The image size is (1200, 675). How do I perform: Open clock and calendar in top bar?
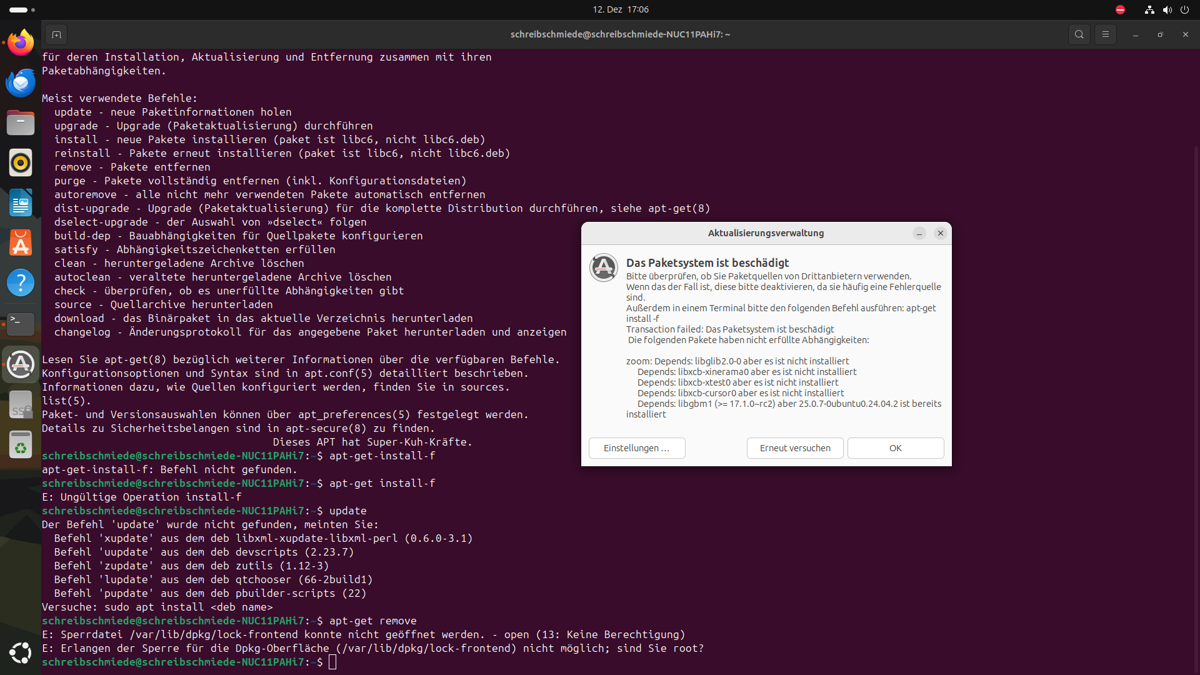[x=620, y=9]
